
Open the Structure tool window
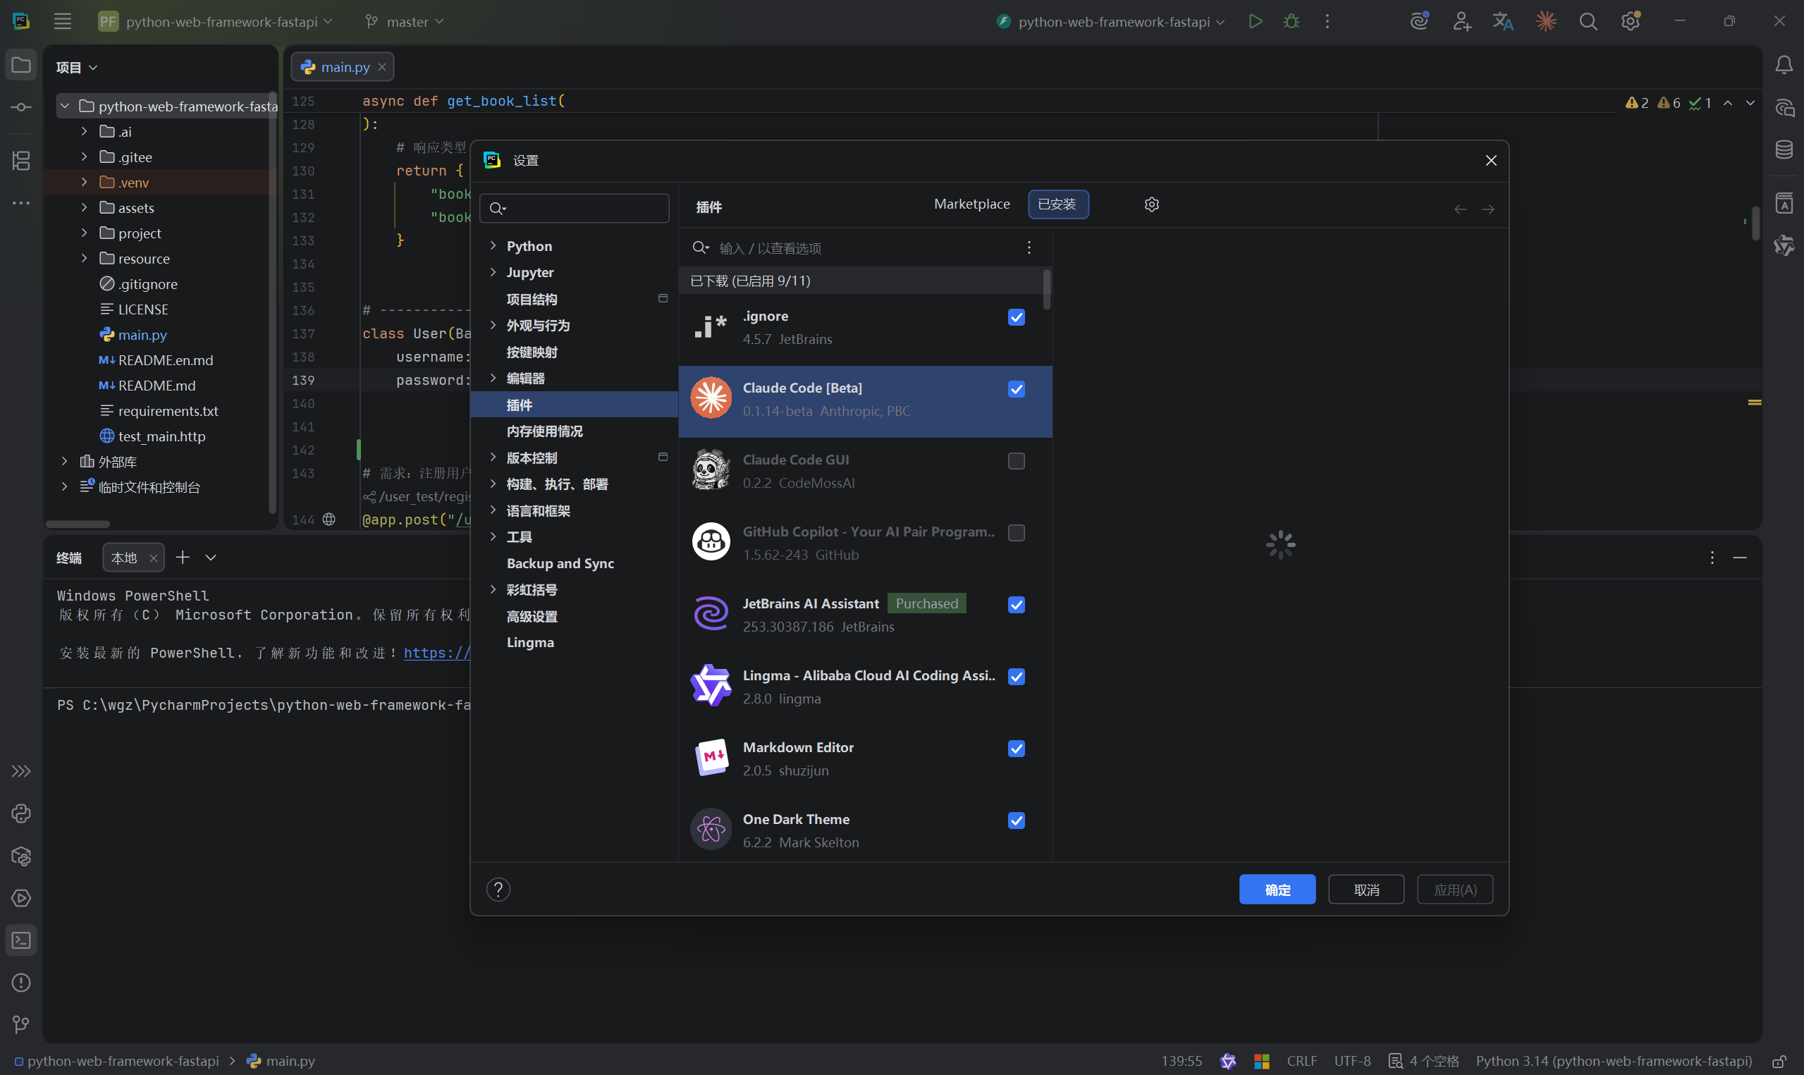[x=21, y=160]
